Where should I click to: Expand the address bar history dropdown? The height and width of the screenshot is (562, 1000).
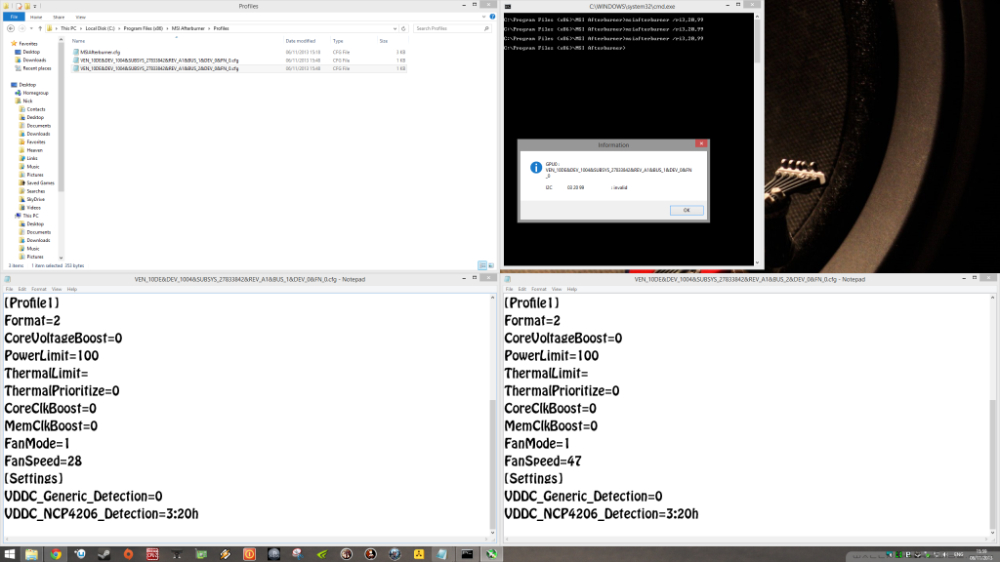(395, 28)
